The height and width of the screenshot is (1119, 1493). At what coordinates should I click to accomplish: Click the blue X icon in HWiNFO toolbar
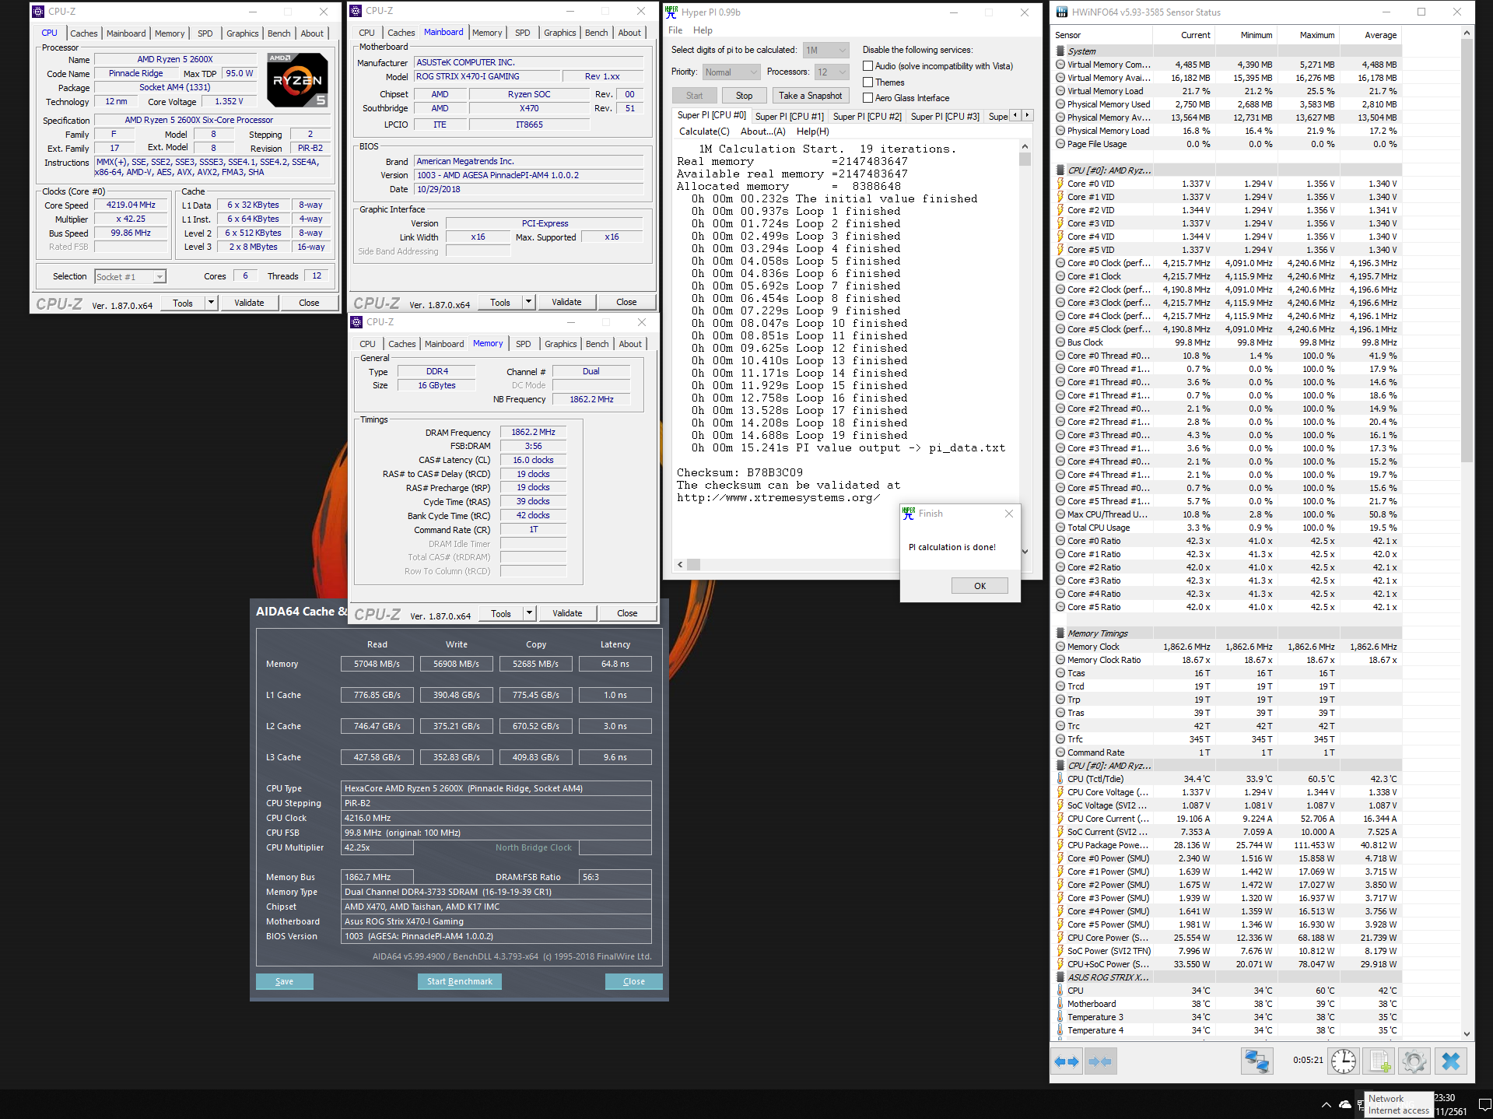click(x=1451, y=1061)
